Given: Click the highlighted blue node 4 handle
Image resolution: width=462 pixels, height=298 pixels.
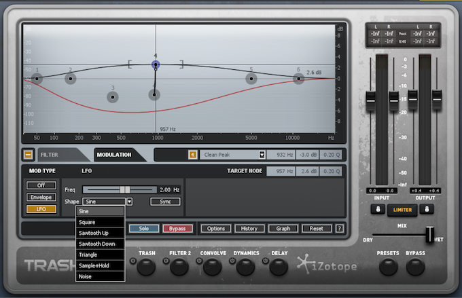Looking at the screenshot, I should (156, 64).
